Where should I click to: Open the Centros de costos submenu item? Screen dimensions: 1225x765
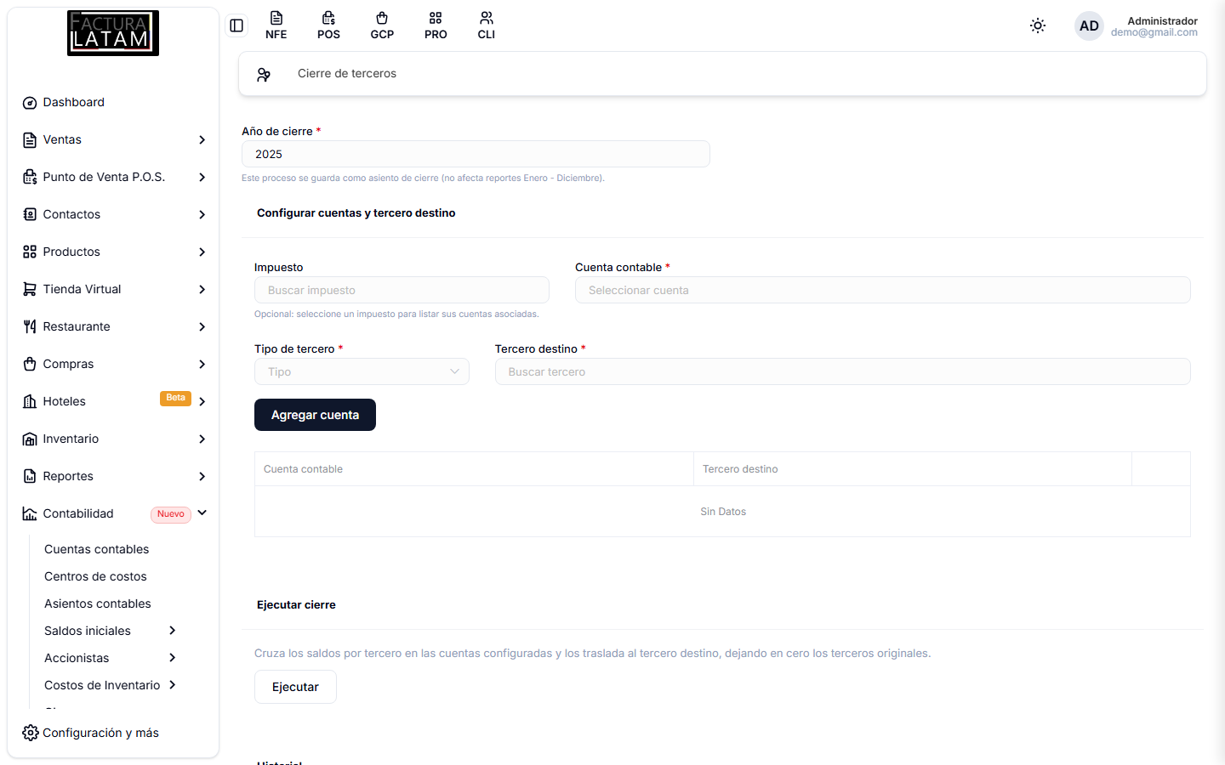(x=95, y=576)
